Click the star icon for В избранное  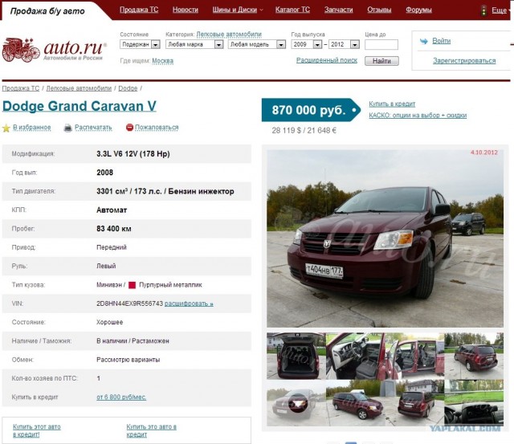[x=6, y=128]
